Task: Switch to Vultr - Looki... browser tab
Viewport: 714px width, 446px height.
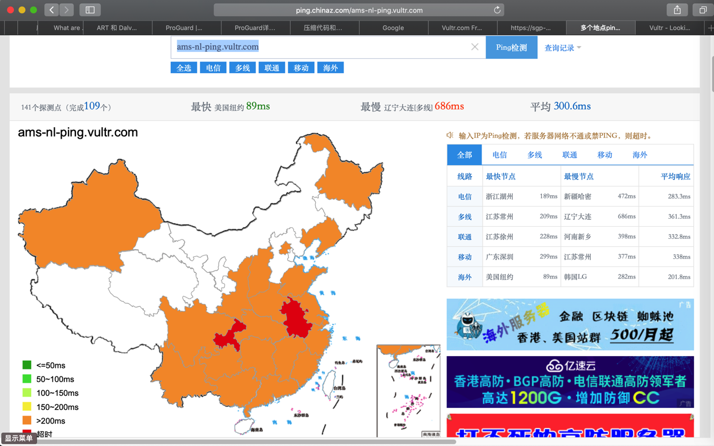Action: point(670,28)
